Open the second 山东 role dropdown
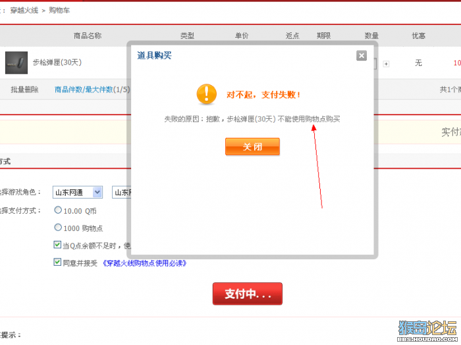This screenshot has width=461, height=345. (x=122, y=192)
